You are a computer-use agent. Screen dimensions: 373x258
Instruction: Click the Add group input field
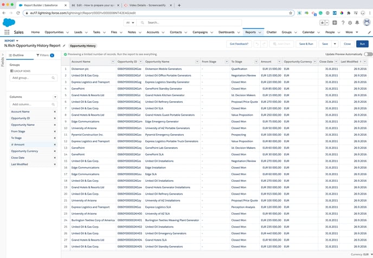click(33, 78)
